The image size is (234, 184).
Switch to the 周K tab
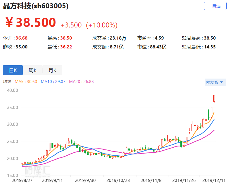click(x=32, y=70)
